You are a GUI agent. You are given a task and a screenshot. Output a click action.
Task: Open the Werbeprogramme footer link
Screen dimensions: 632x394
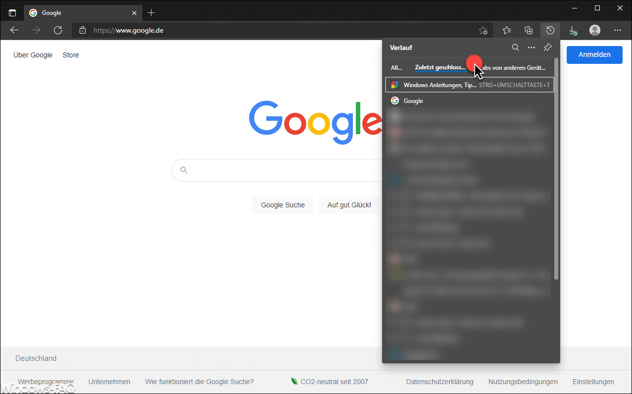[x=46, y=382]
